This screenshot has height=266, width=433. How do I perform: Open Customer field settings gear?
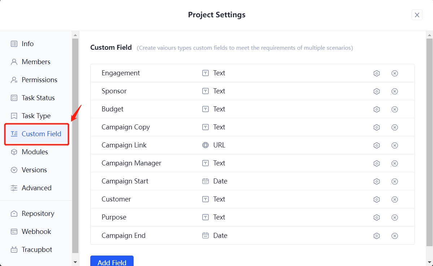coord(377,199)
